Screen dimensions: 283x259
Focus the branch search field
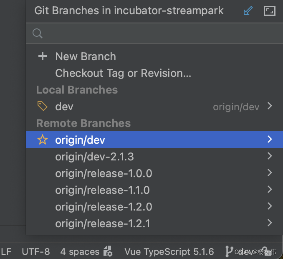click(154, 33)
